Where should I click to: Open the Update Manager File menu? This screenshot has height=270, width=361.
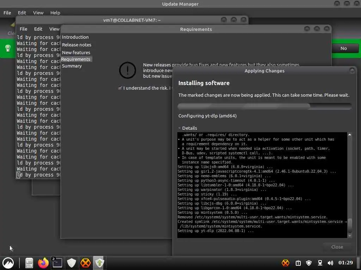click(7, 13)
